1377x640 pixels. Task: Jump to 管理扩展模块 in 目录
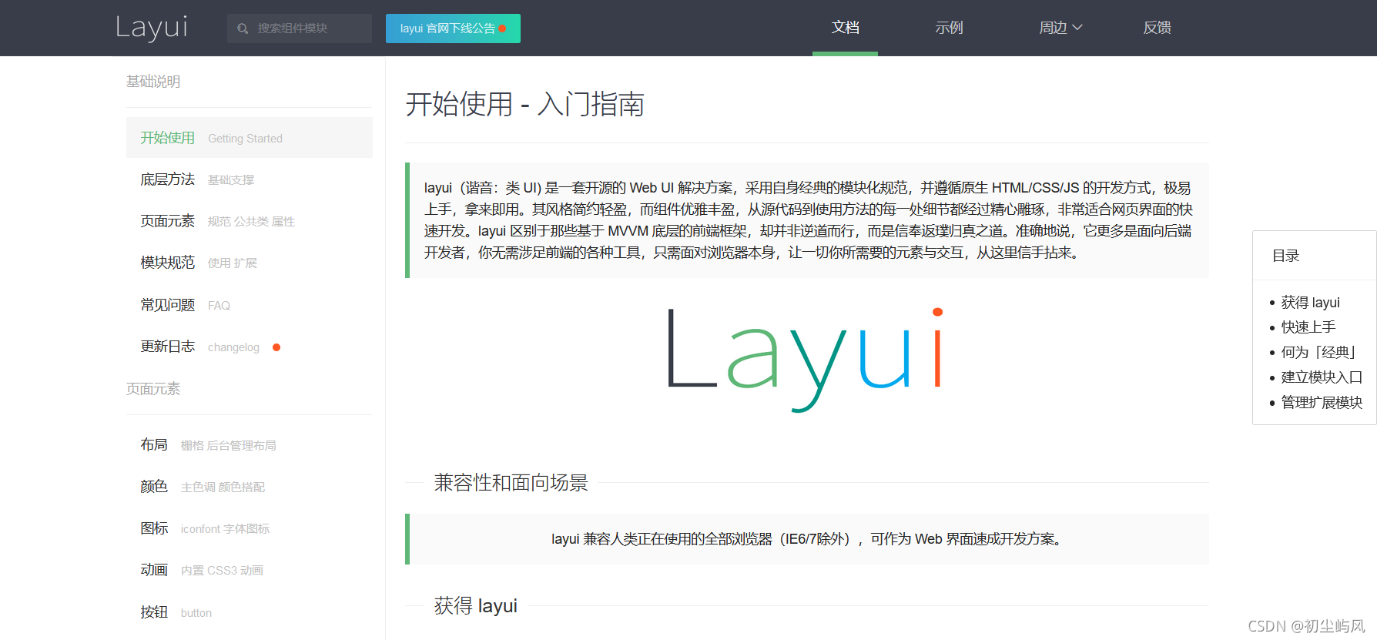[1322, 402]
